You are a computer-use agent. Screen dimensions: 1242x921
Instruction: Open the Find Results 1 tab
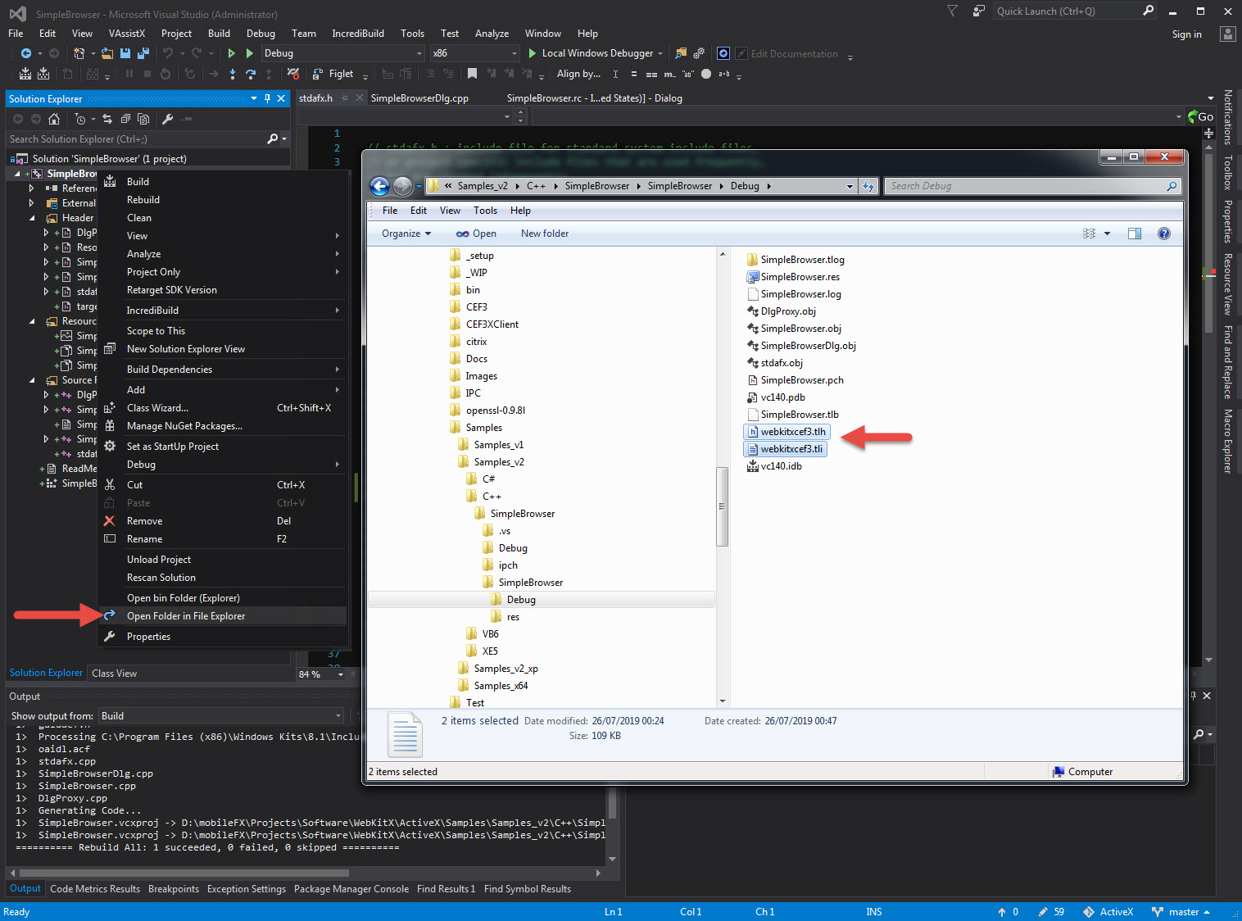(x=446, y=889)
